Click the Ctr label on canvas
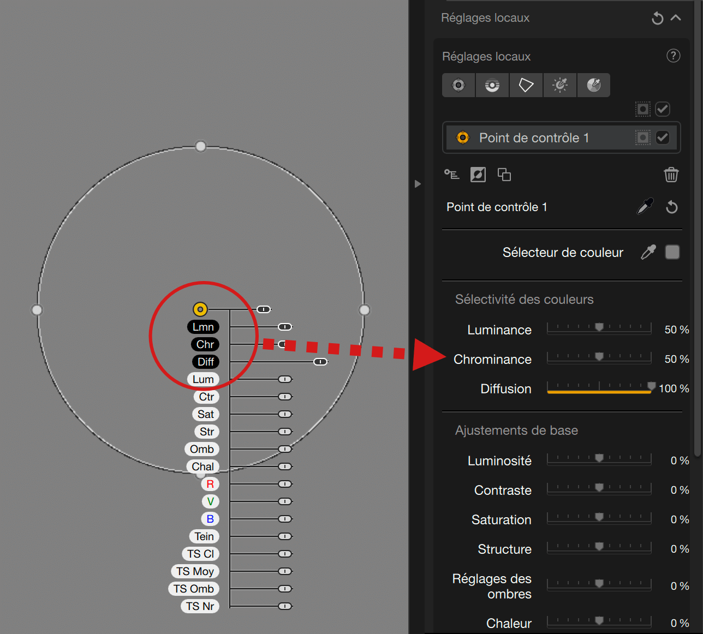The image size is (703, 634). pyautogui.click(x=206, y=397)
